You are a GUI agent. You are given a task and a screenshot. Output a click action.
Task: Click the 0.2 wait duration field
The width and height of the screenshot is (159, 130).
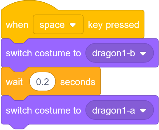point(43,82)
